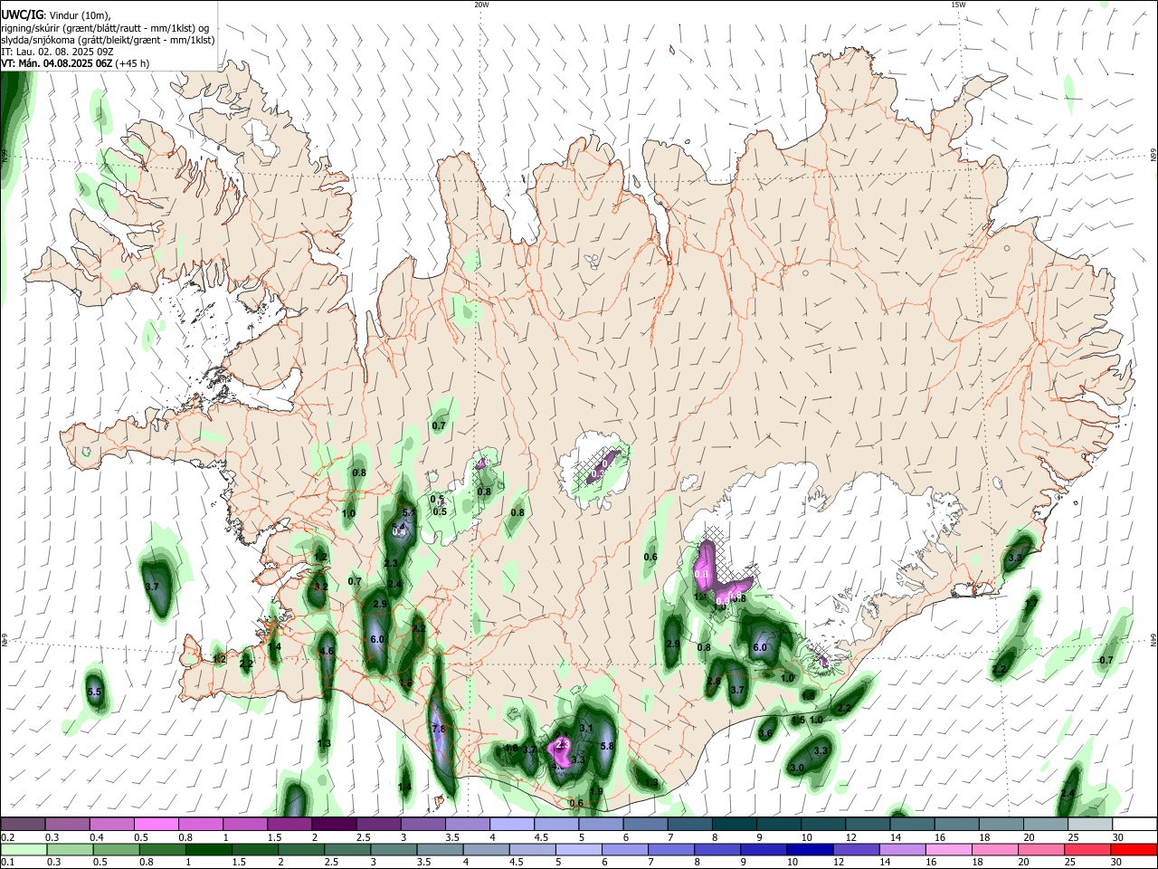
Task: Click the 5.8 precipitation value
Action: (607, 747)
